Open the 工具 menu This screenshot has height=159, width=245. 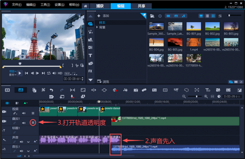pyautogui.click(x=45, y=5)
